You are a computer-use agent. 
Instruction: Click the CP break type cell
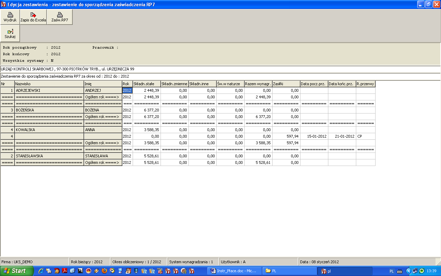[x=366, y=136]
